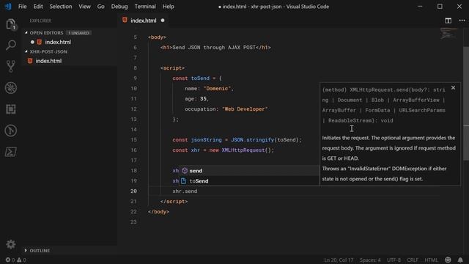Viewport: 469px width, 264px height.
Task: Change file encoding UTF-8
Action: click(394, 260)
